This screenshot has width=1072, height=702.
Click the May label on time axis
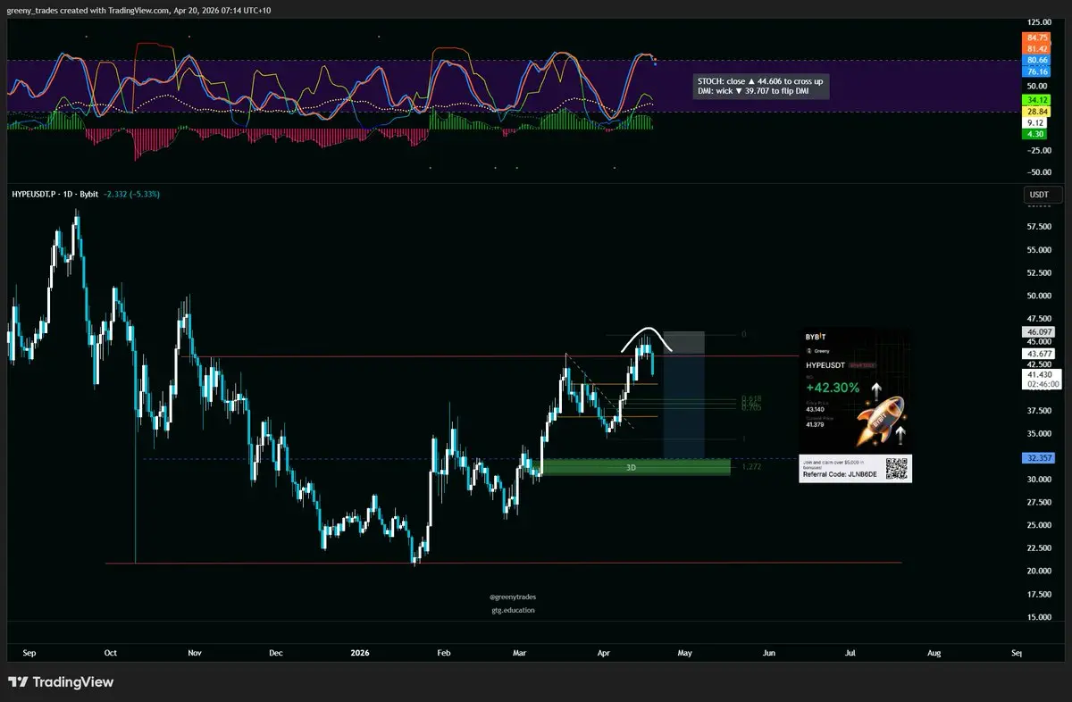(x=685, y=653)
